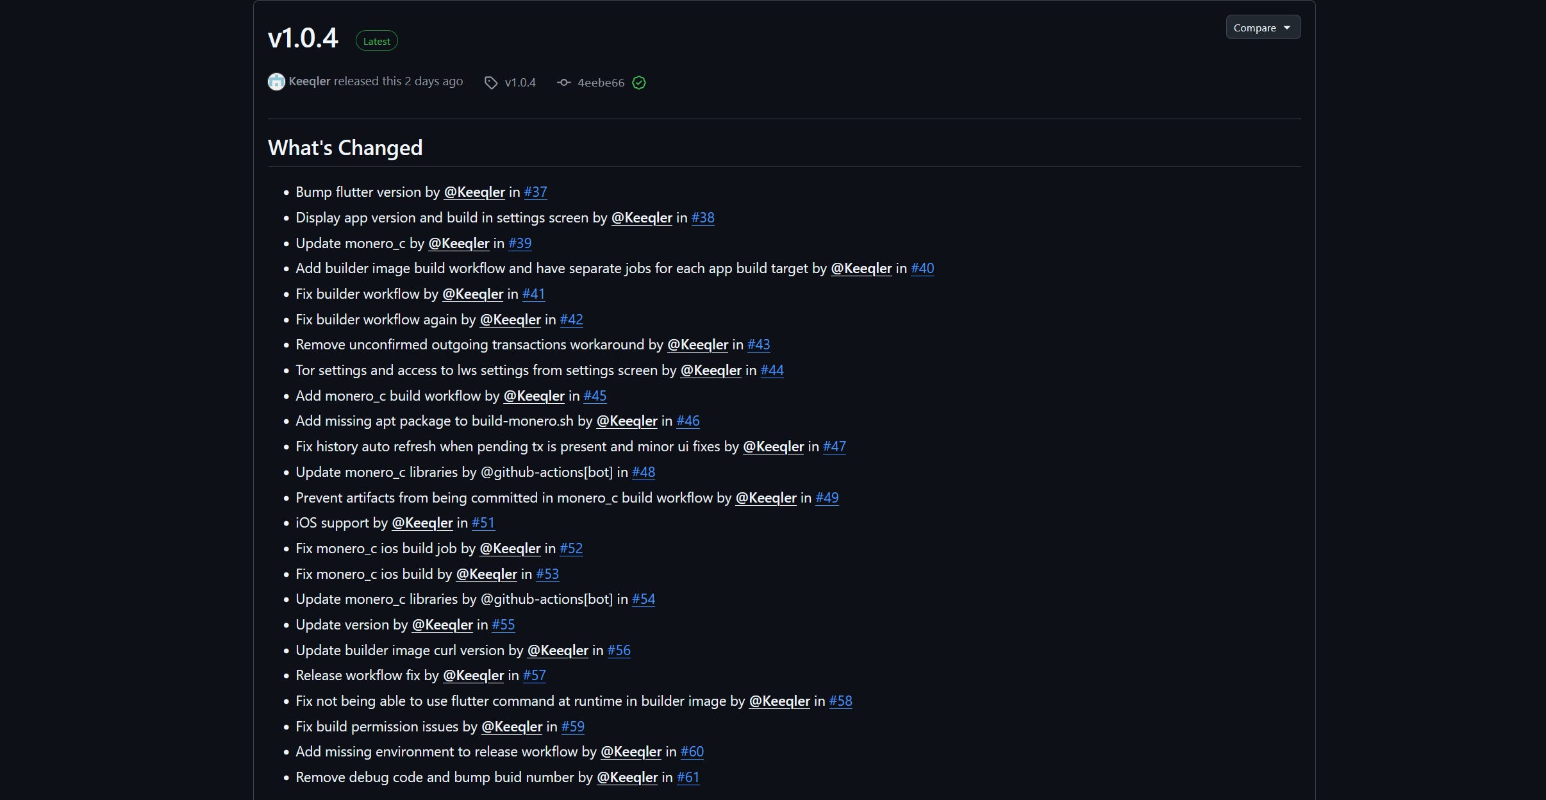Open the Compare dropdown

point(1263,28)
